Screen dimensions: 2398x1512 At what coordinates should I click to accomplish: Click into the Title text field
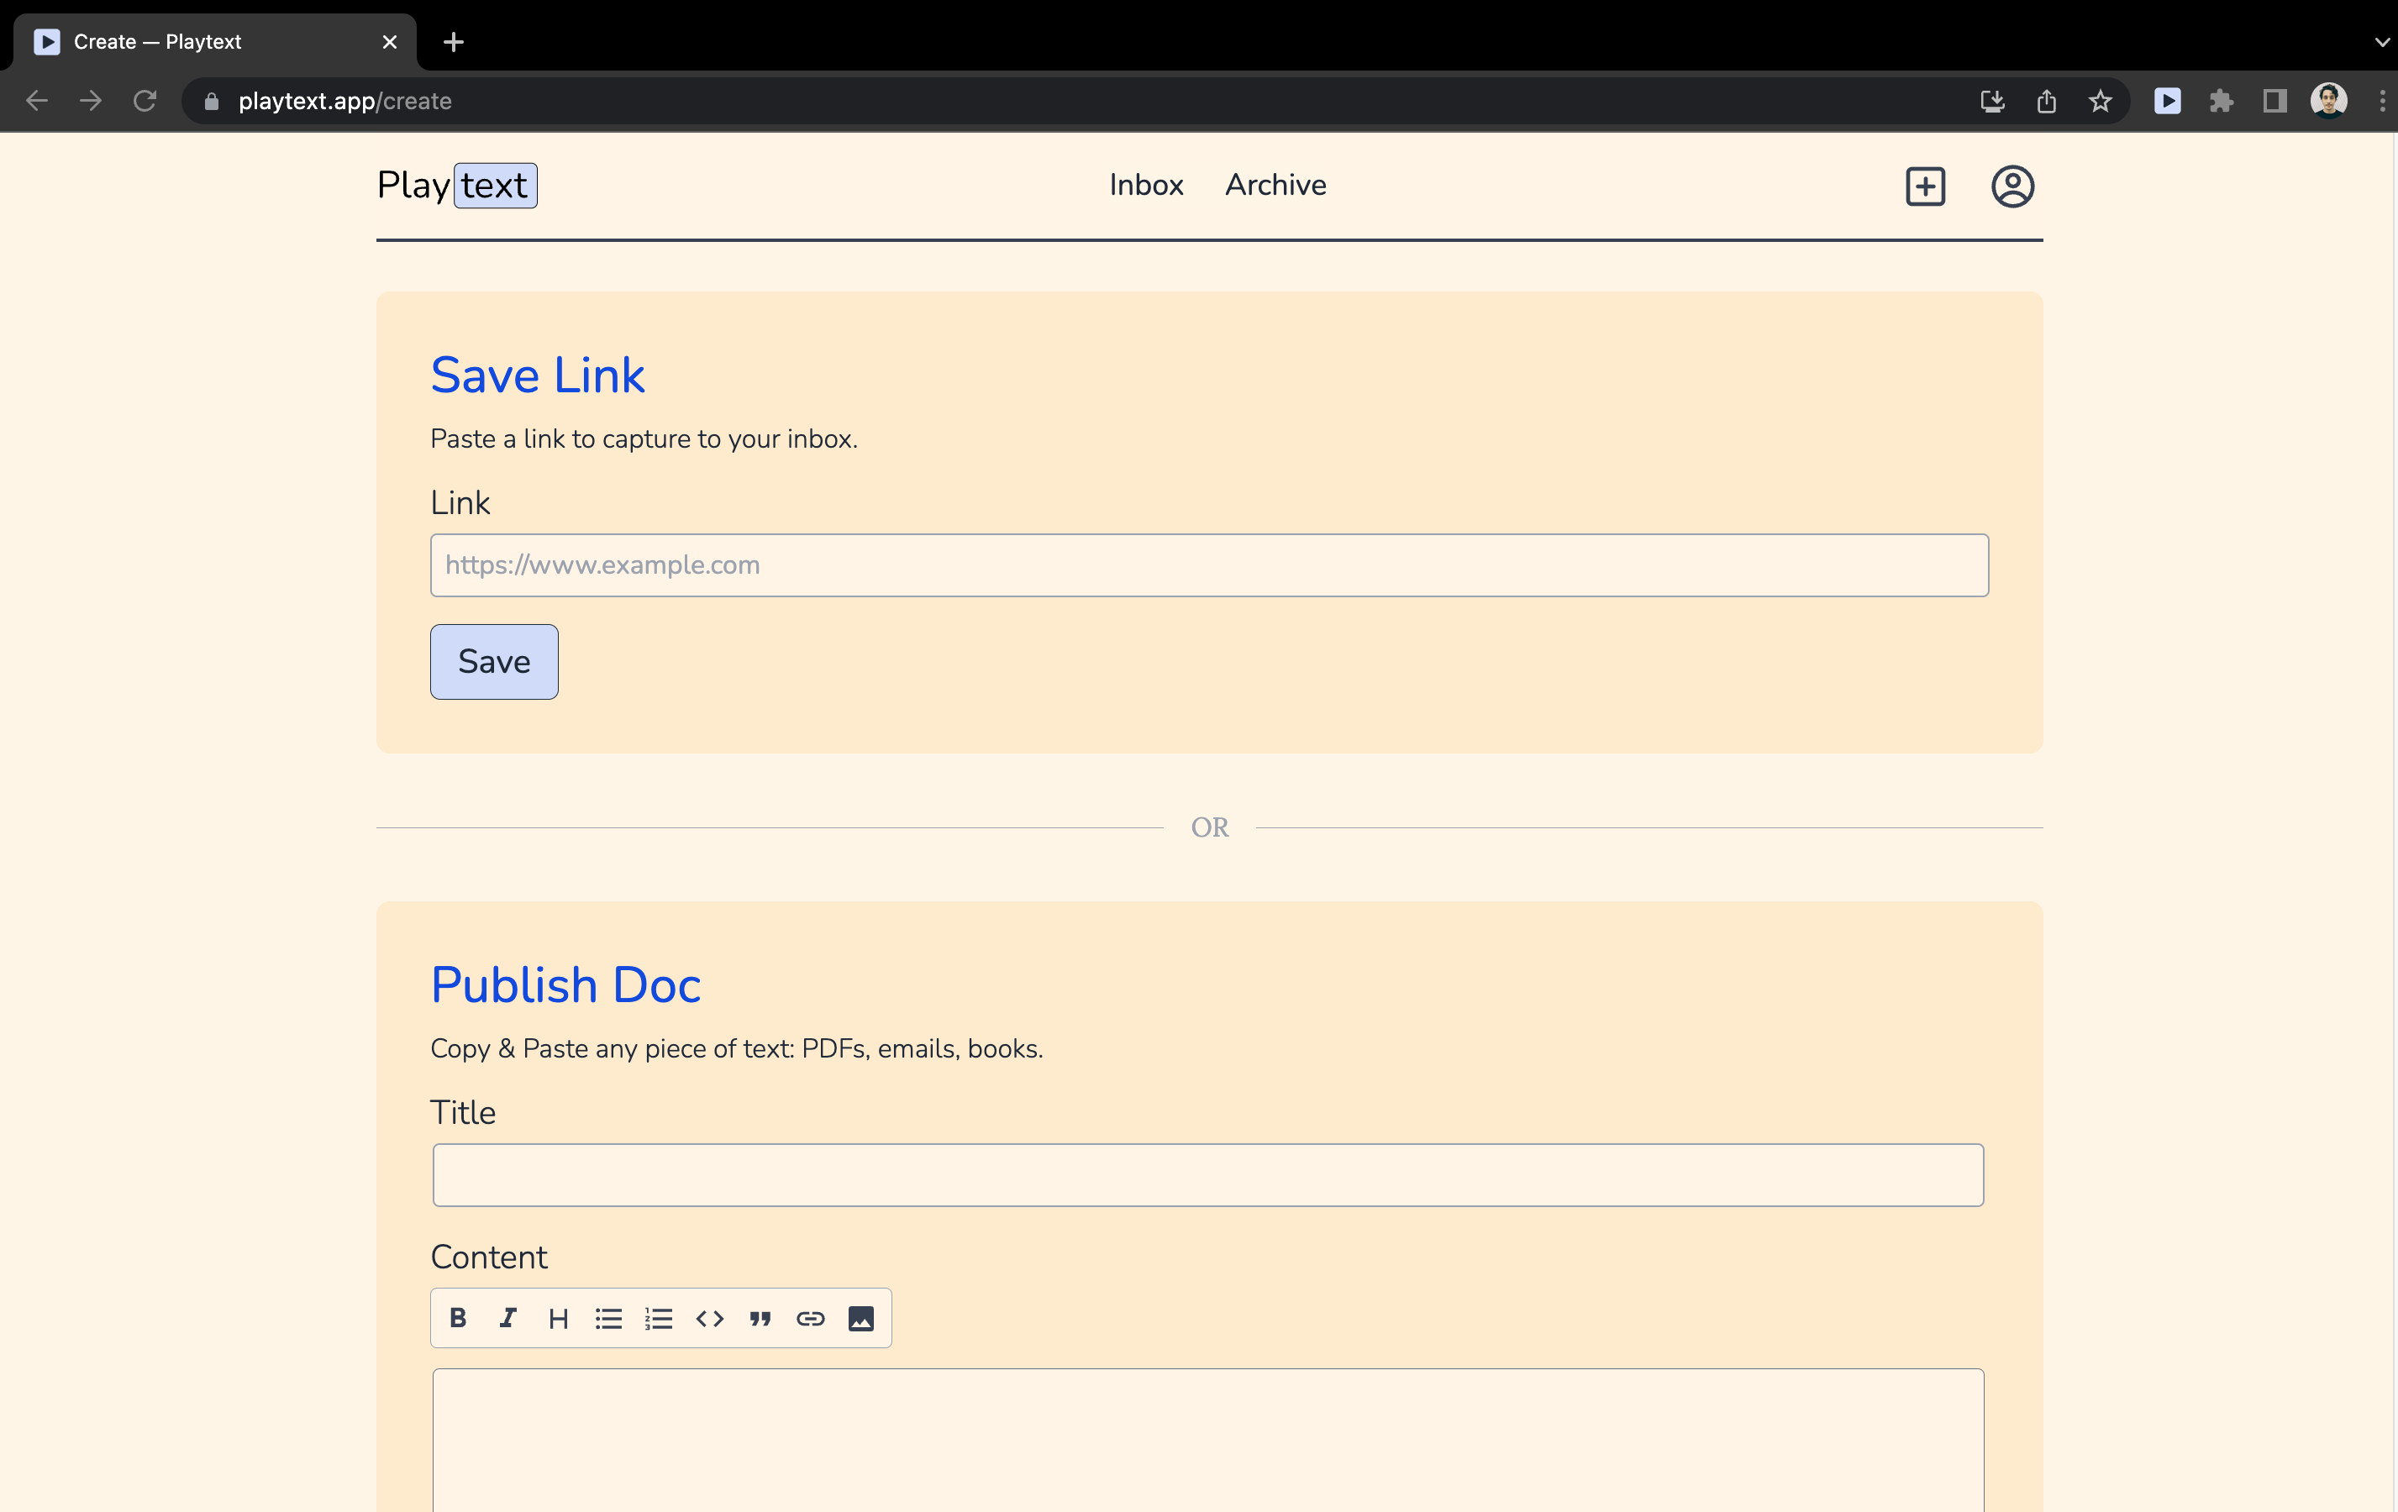pos(1208,1175)
